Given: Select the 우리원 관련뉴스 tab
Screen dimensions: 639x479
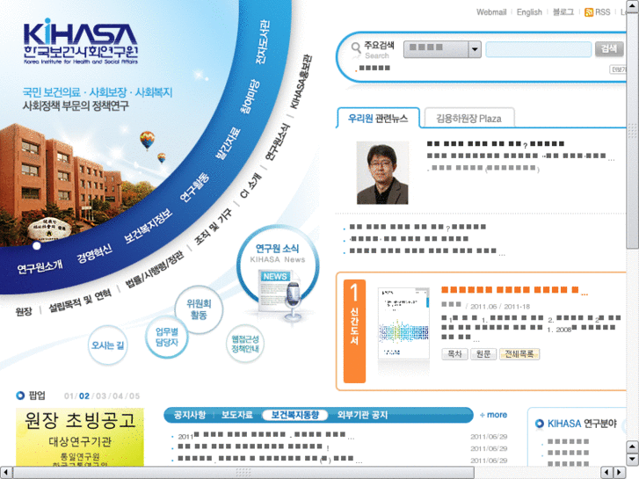Looking at the screenshot, I should [x=378, y=119].
